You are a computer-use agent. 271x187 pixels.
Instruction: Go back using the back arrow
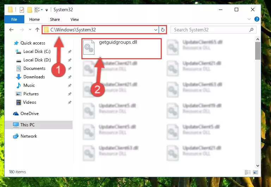point(11,30)
